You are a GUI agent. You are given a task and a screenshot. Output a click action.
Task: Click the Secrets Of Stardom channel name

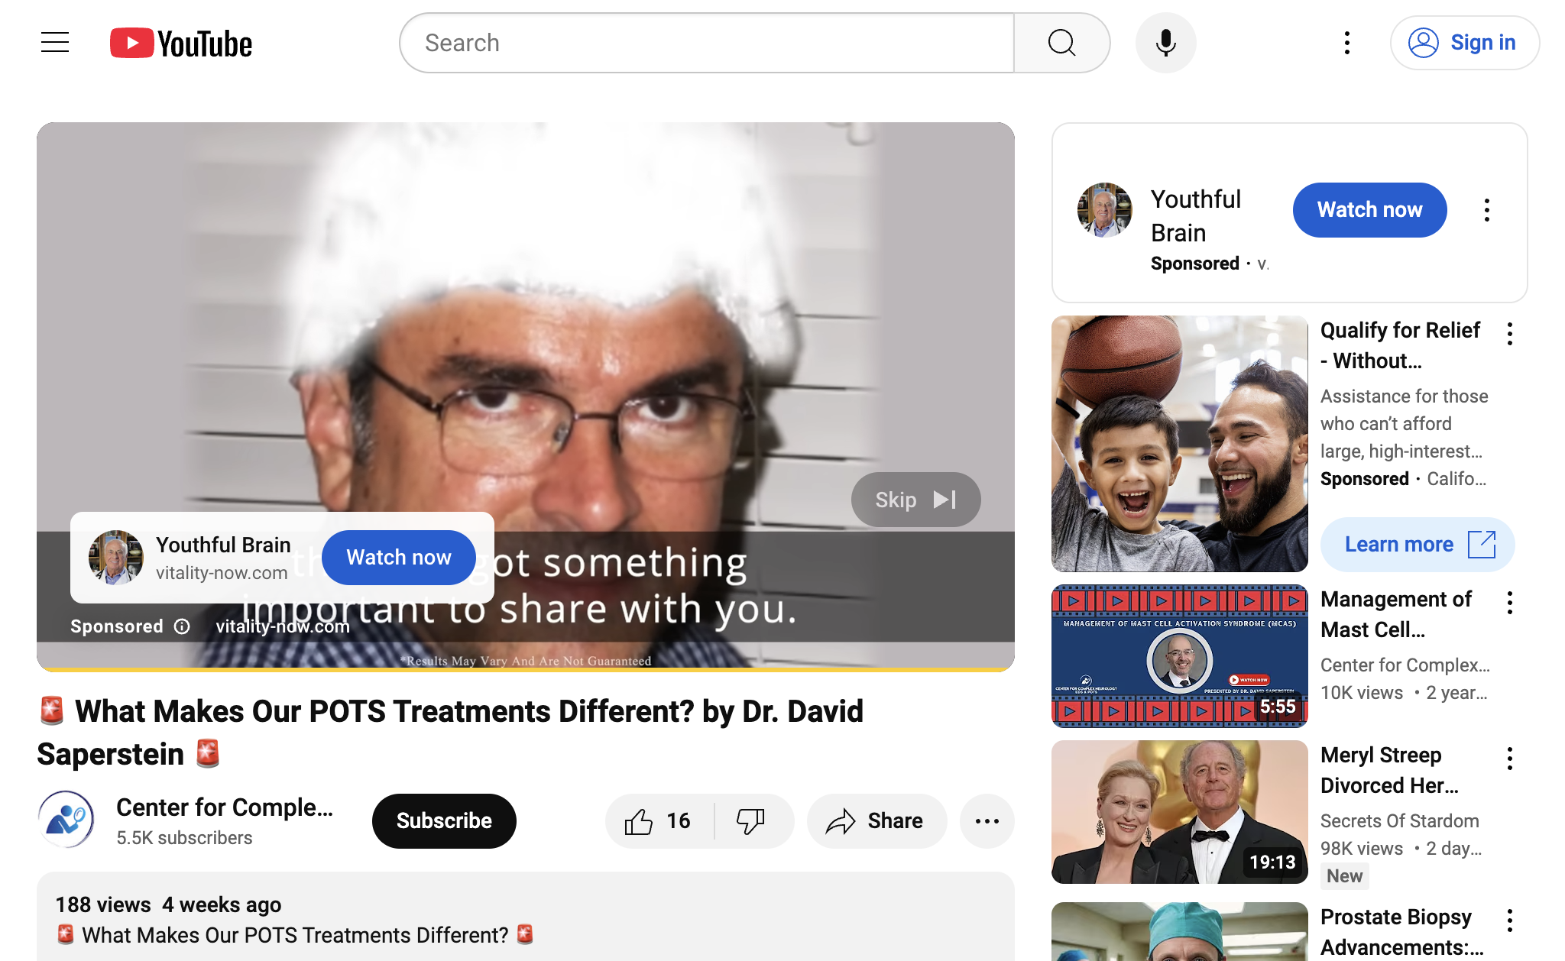tap(1400, 821)
